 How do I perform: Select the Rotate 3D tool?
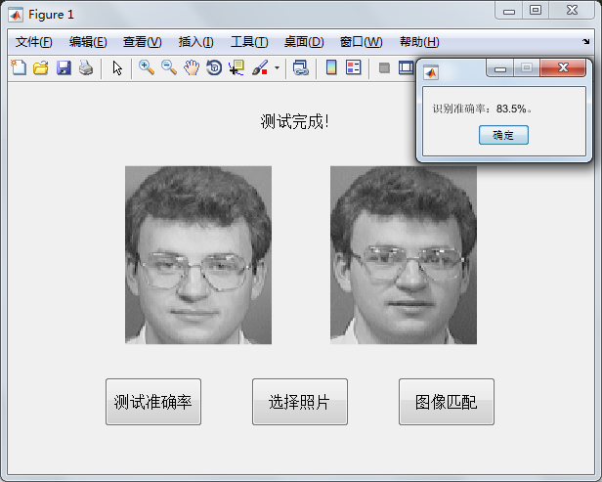coord(214,67)
